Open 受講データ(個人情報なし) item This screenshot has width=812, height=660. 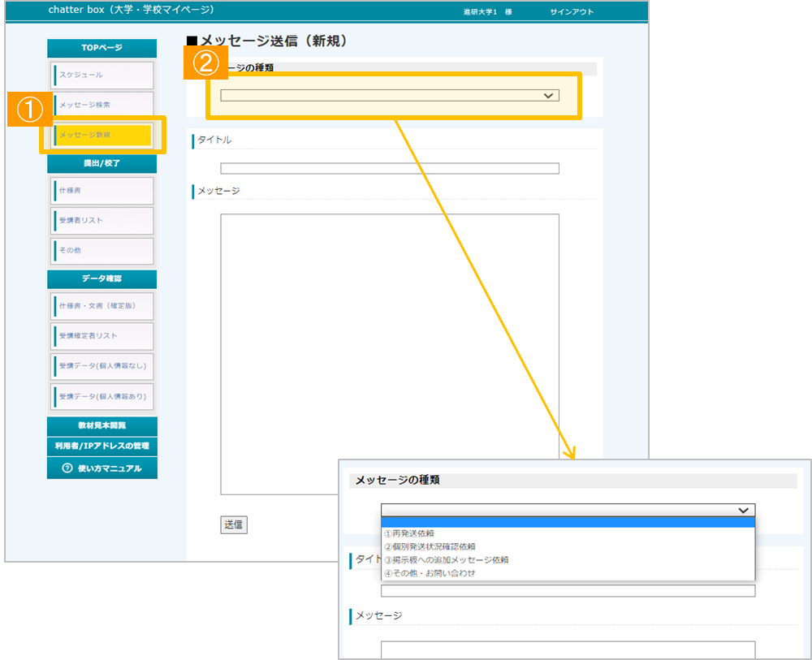[x=101, y=366]
